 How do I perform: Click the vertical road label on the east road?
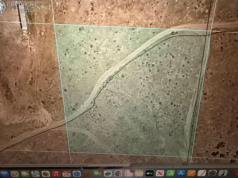pos(195,111)
